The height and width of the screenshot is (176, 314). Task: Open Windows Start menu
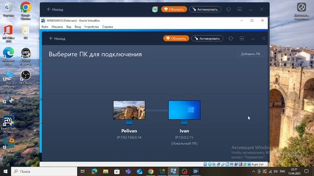click(5, 172)
